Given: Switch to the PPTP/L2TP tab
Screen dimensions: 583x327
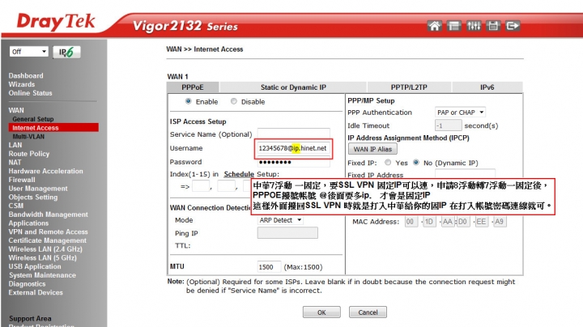Looking at the screenshot, I should tap(409, 87).
